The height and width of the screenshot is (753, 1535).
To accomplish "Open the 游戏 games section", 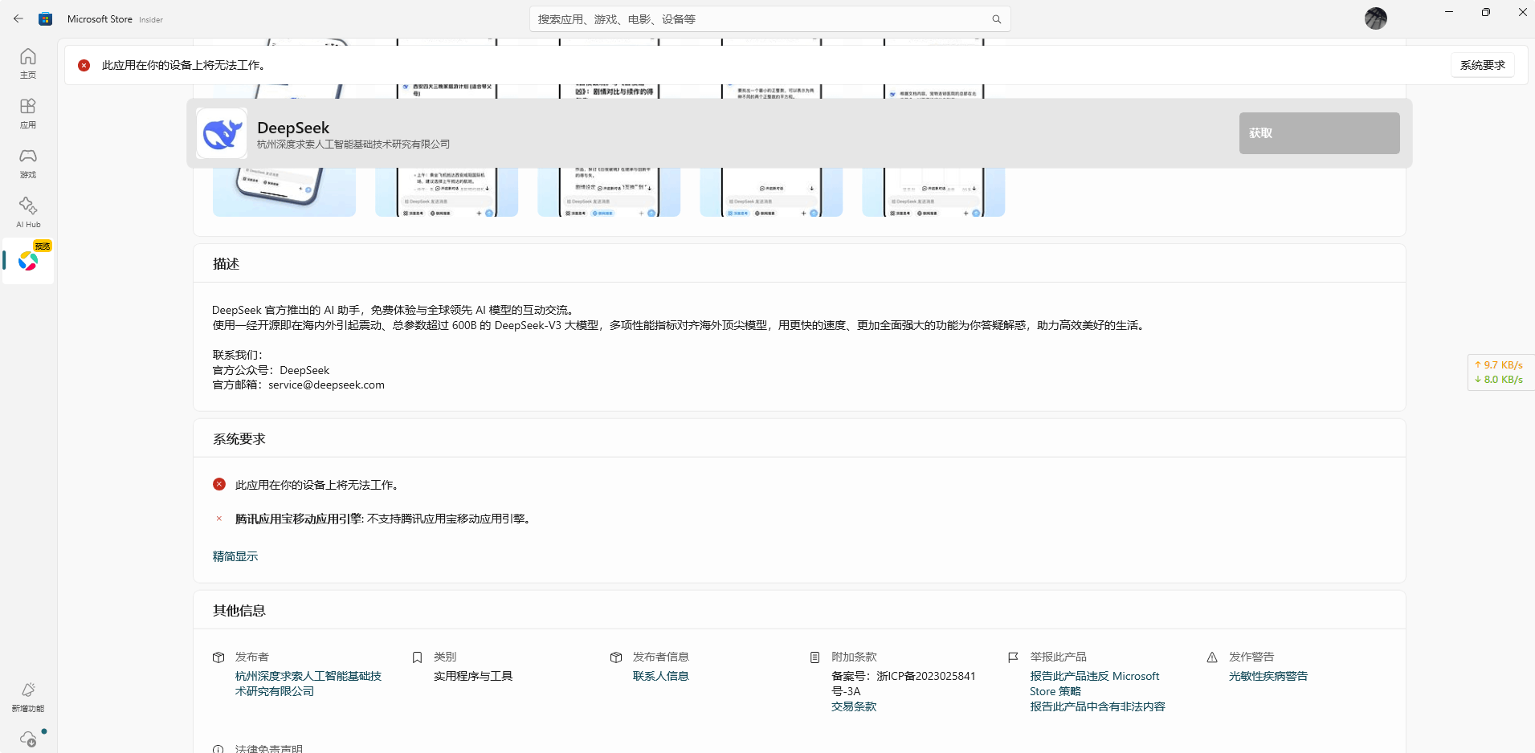I will [28, 163].
